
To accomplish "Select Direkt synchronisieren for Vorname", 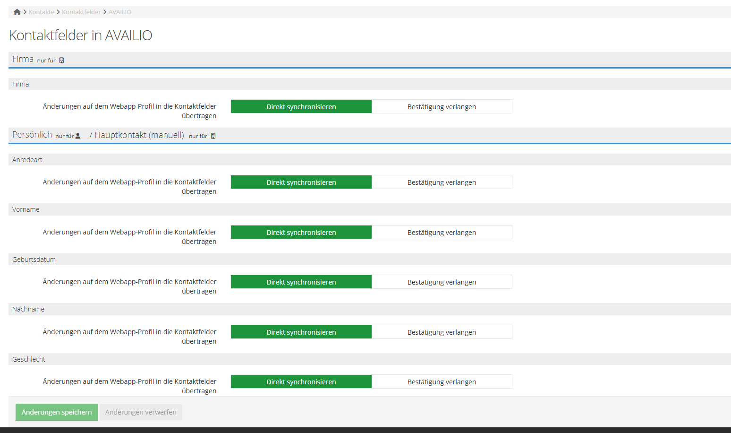I will point(301,232).
